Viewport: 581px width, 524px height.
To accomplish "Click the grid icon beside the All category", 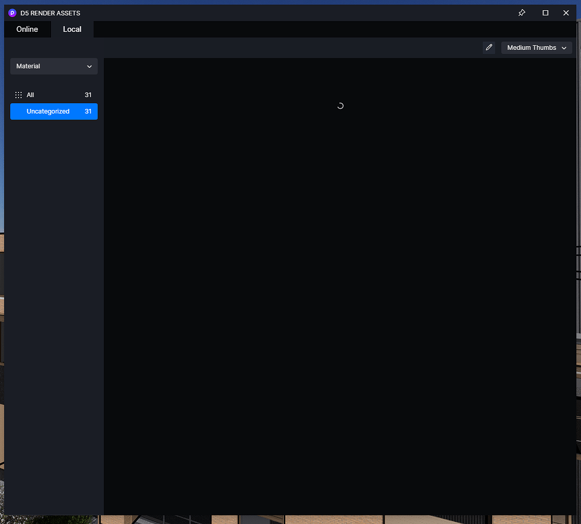I will tap(18, 95).
